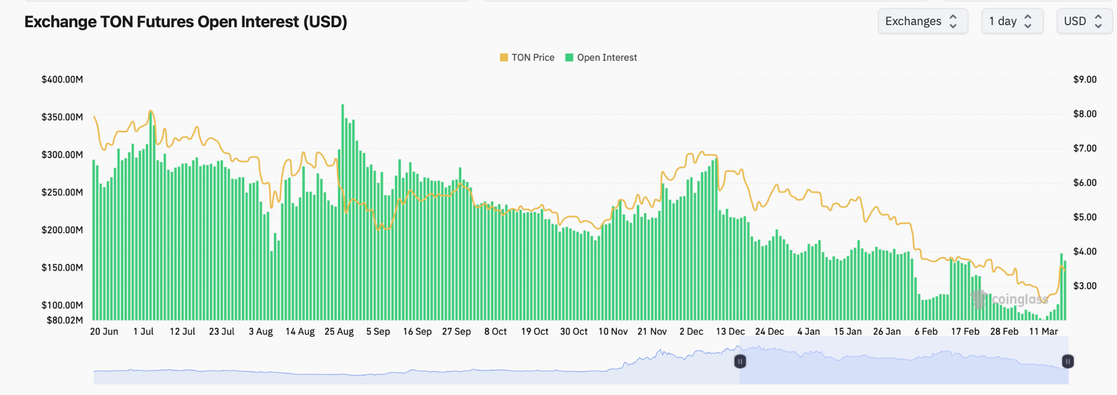The image size is (1117, 395).
Task: Click the 16 Sep date label
Action: (417, 331)
